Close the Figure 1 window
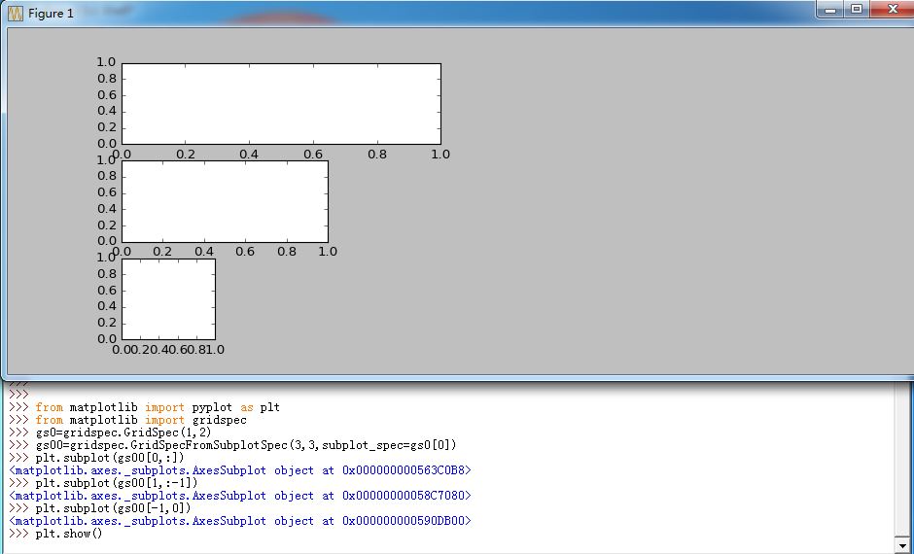914x554 pixels. point(893,9)
